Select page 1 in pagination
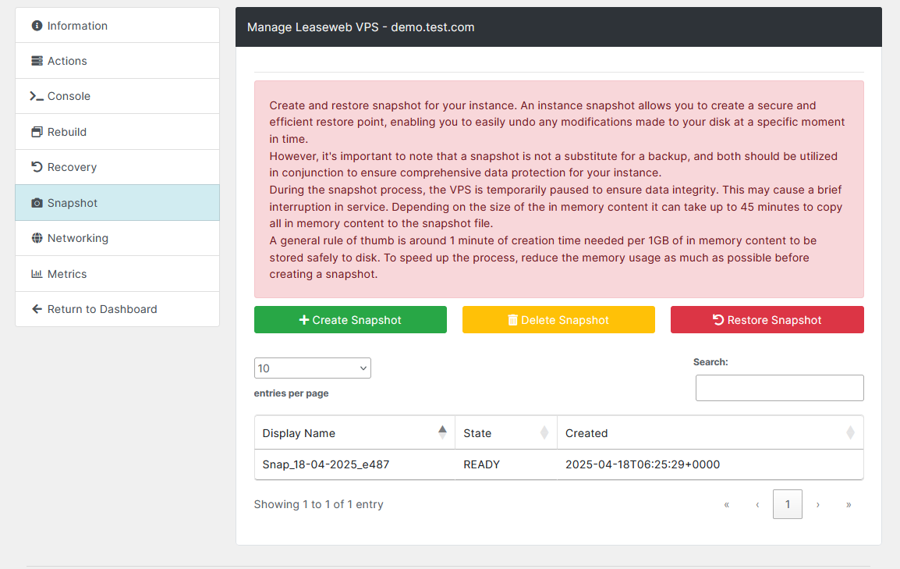The height and width of the screenshot is (569, 900). tap(788, 504)
